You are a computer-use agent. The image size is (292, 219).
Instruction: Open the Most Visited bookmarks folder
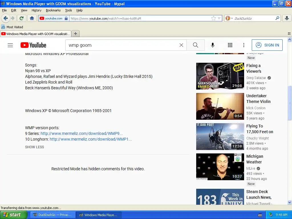[x=12, y=27]
